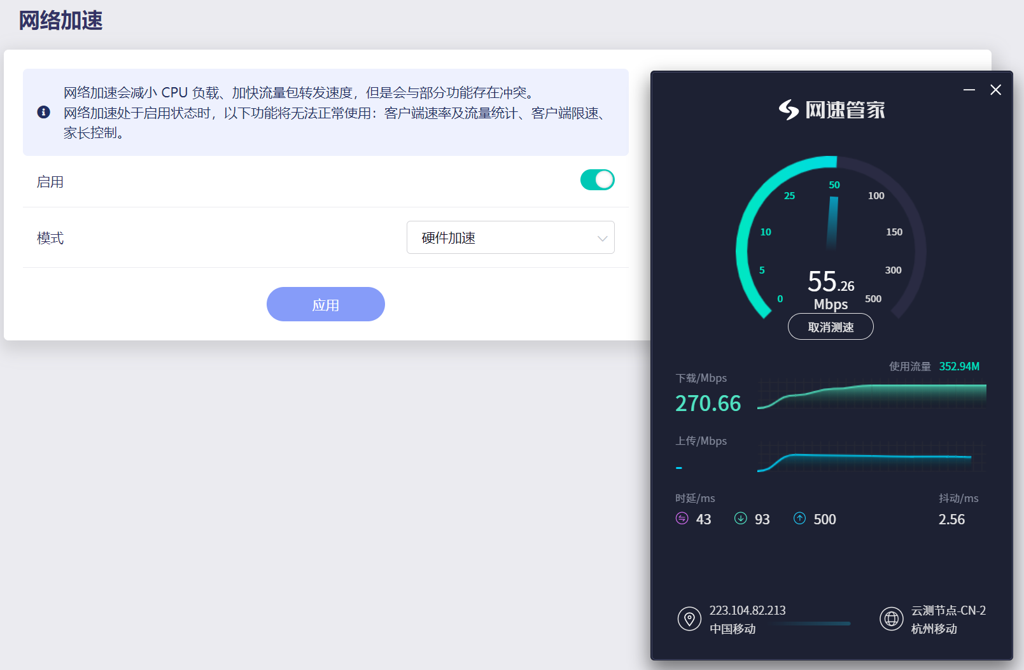Click the upload latency arrow icon near 500
Image resolution: width=1024 pixels, height=670 pixels.
(x=799, y=519)
